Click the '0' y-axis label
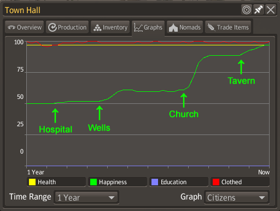This screenshot has width=280, height=211. (22, 151)
